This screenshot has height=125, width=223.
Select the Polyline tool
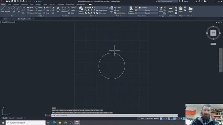pos(8,9)
